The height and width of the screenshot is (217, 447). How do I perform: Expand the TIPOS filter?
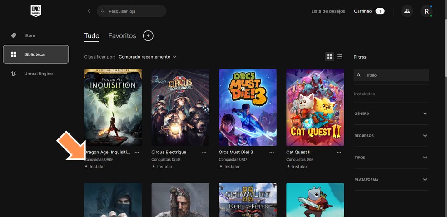[x=391, y=158]
